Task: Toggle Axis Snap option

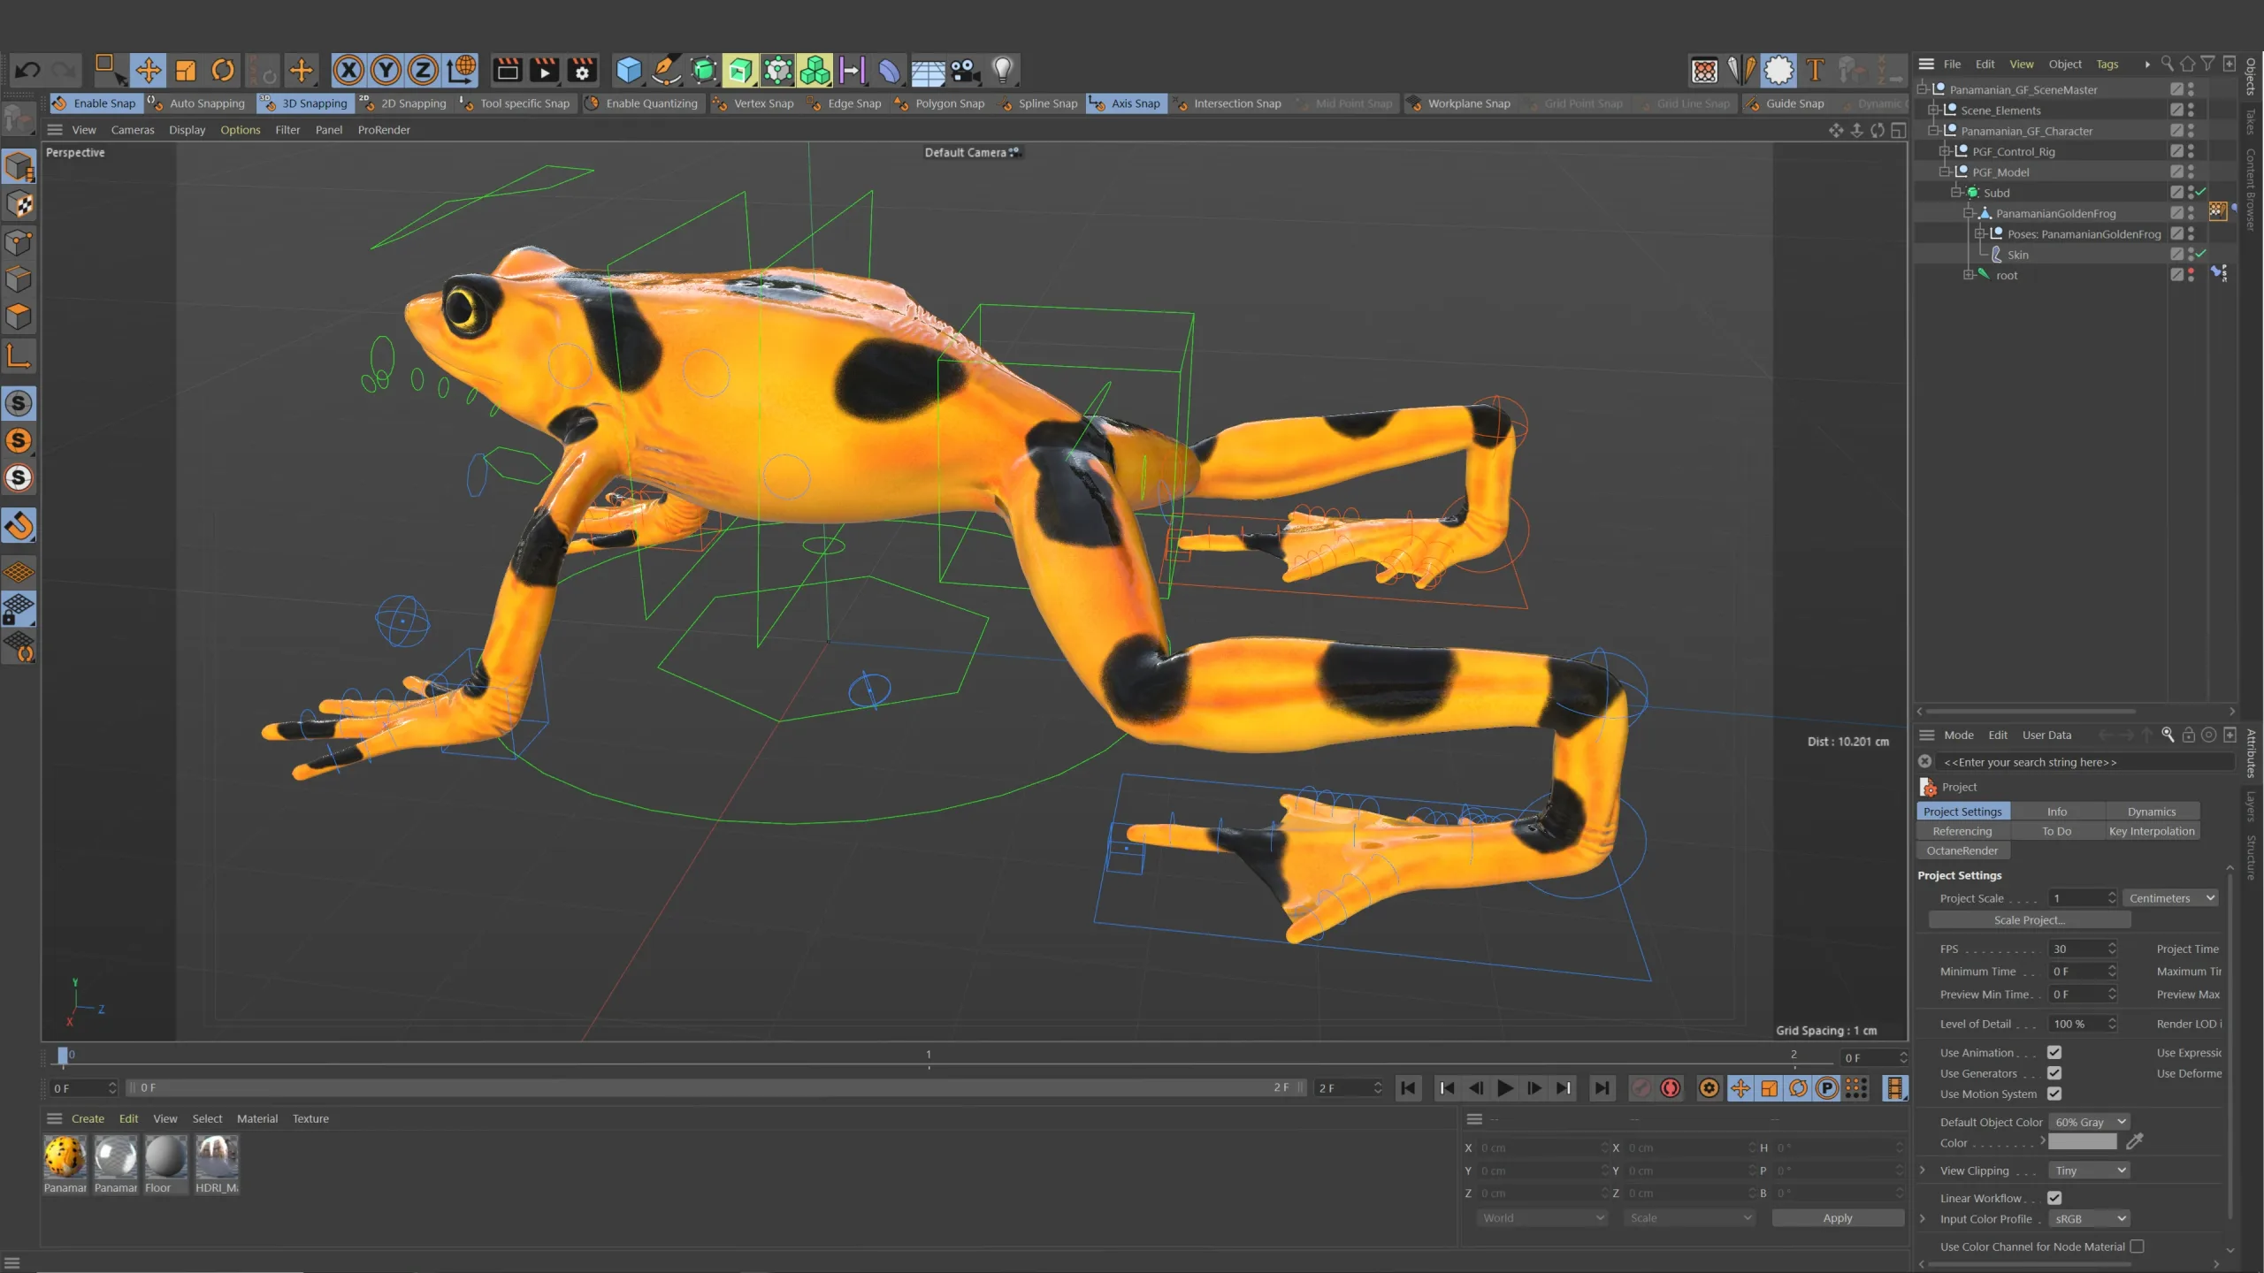Action: 1125,103
